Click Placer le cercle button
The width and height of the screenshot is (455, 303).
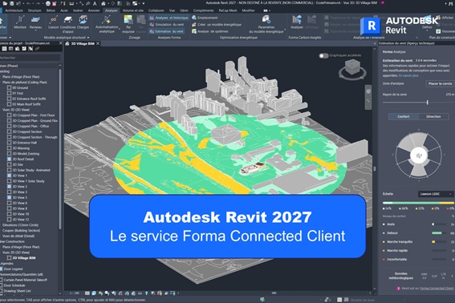[440, 83]
